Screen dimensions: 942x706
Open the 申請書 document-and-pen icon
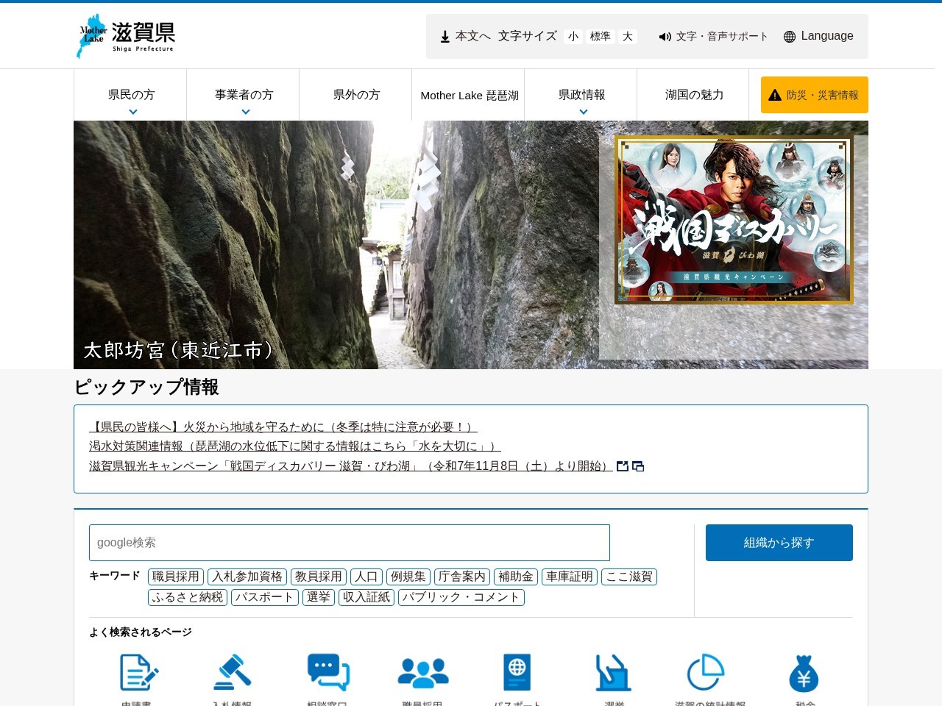tap(138, 672)
